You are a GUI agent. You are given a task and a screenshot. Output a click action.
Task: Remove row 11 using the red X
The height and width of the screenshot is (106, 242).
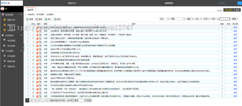point(37,64)
